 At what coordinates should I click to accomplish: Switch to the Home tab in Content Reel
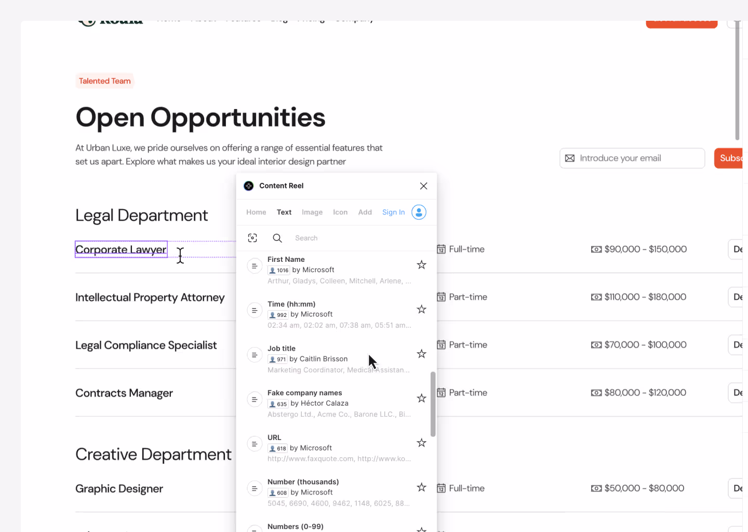tap(256, 212)
